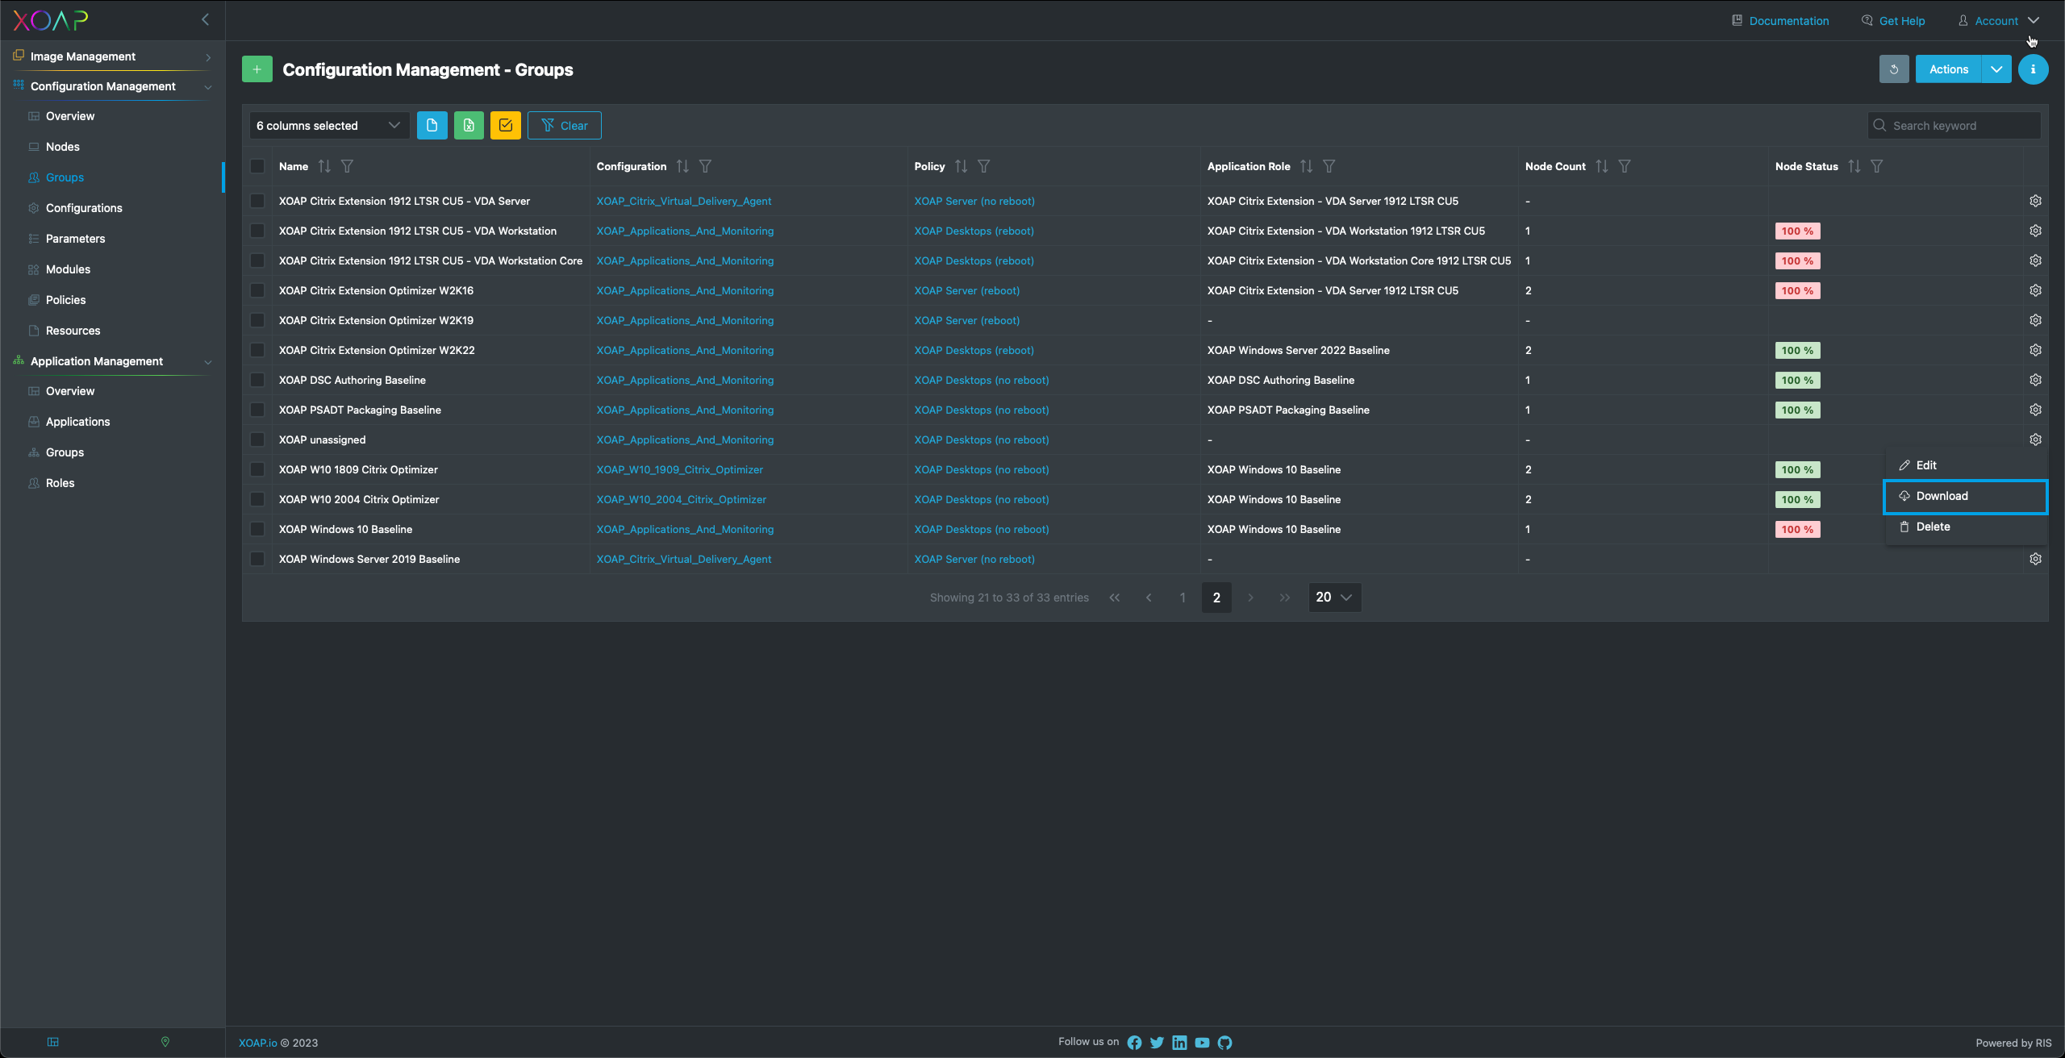2065x1058 pixels.
Task: Filter the Configuration column
Action: [x=705, y=166]
